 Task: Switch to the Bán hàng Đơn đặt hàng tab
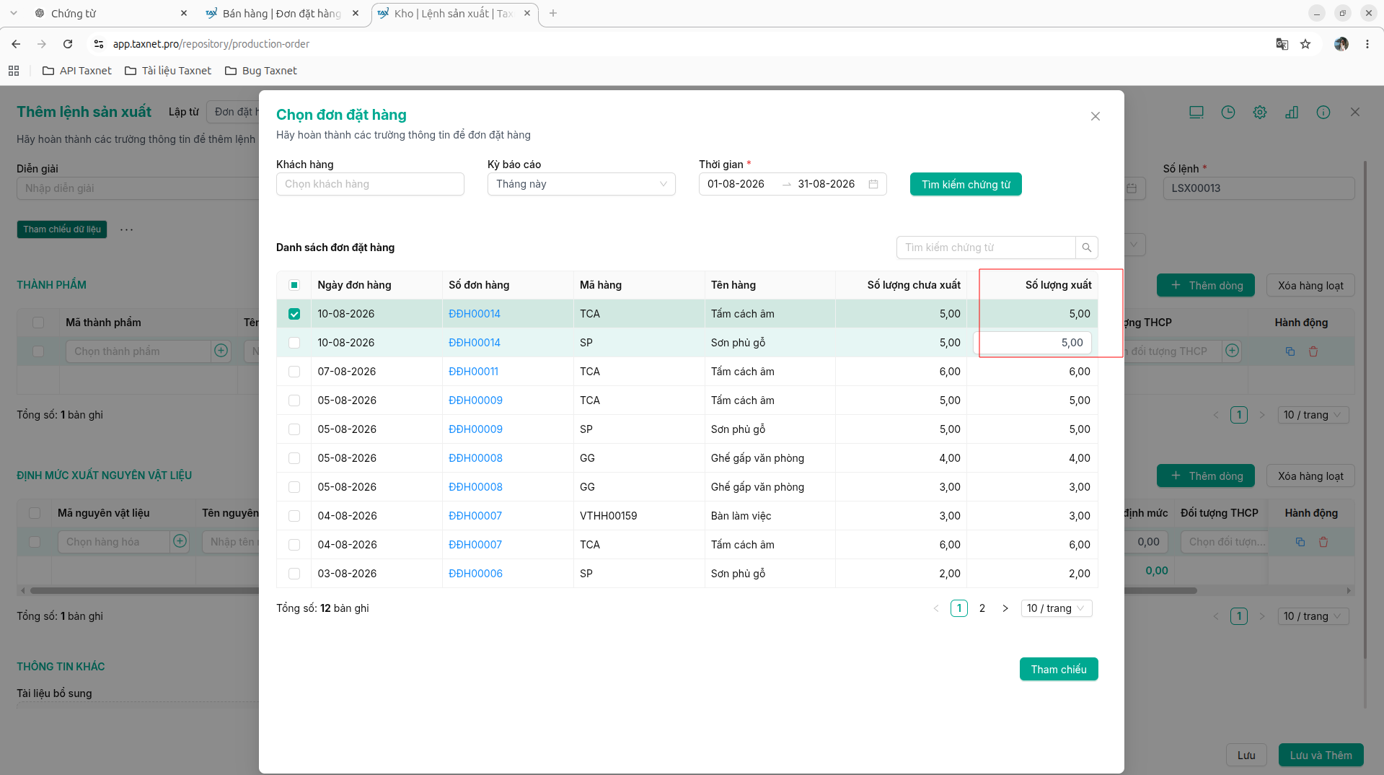coord(283,13)
